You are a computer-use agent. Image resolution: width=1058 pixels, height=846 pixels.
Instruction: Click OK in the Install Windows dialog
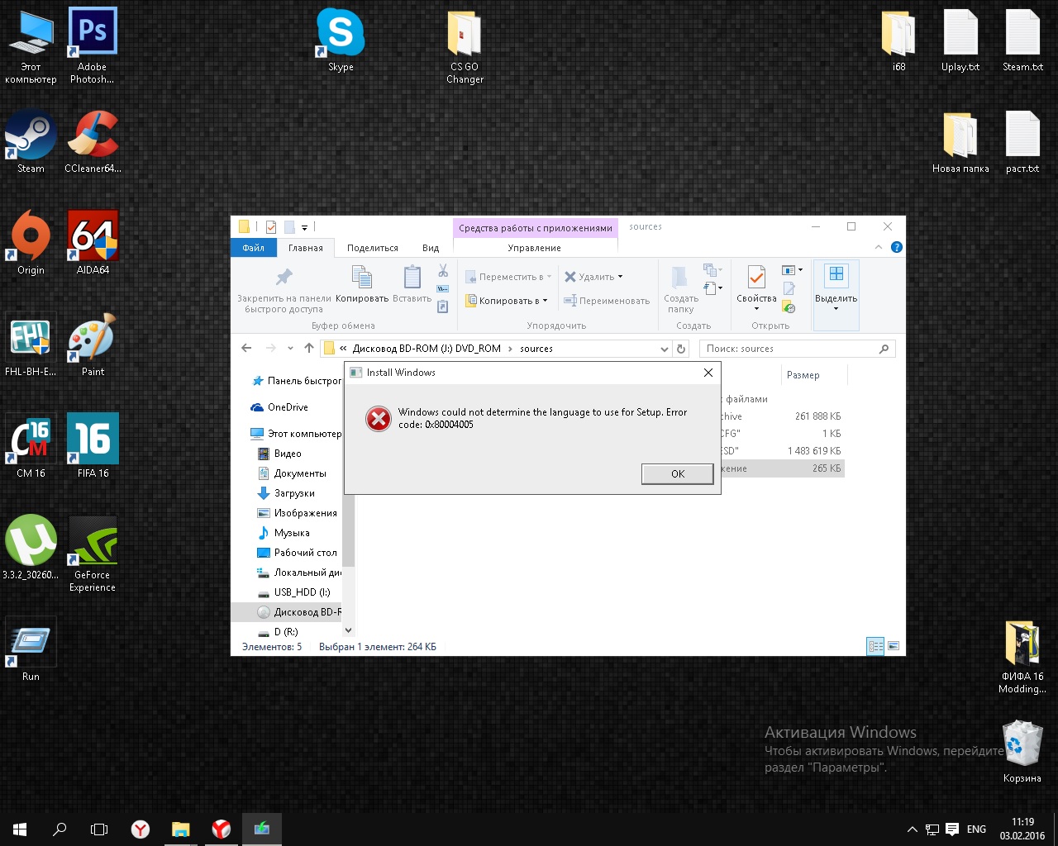[678, 473]
